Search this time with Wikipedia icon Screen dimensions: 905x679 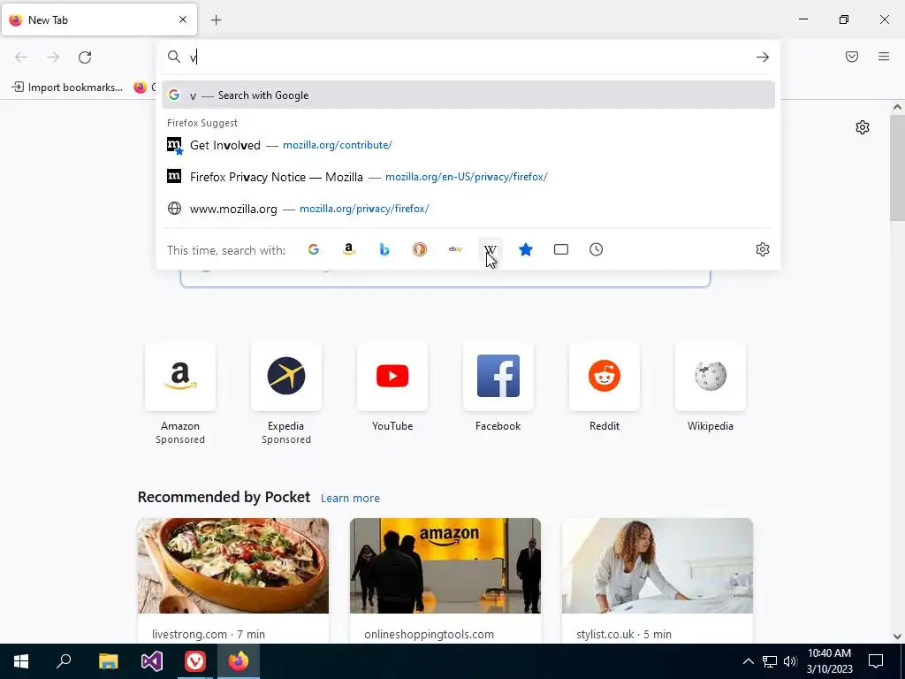coord(490,249)
